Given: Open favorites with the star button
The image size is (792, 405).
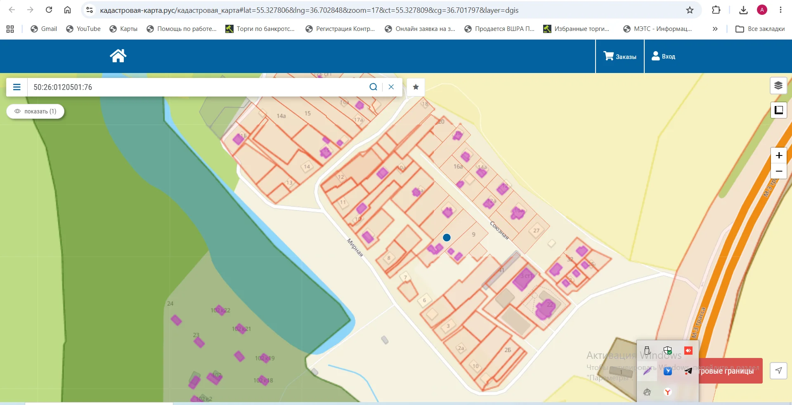Looking at the screenshot, I should point(416,87).
